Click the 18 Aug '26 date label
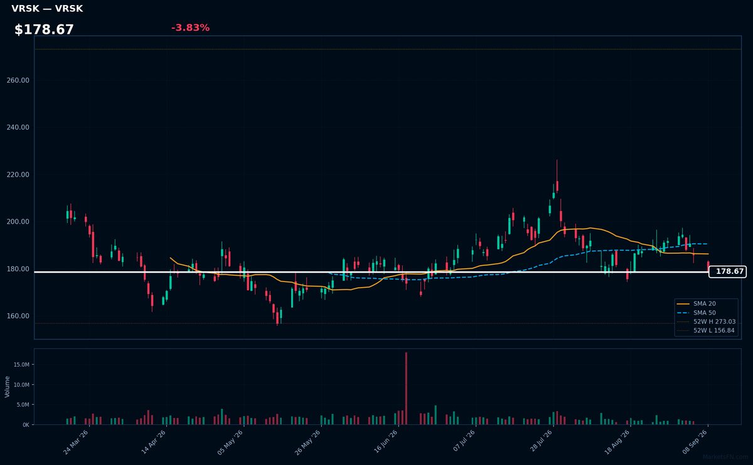This screenshot has width=753, height=465. [x=617, y=442]
